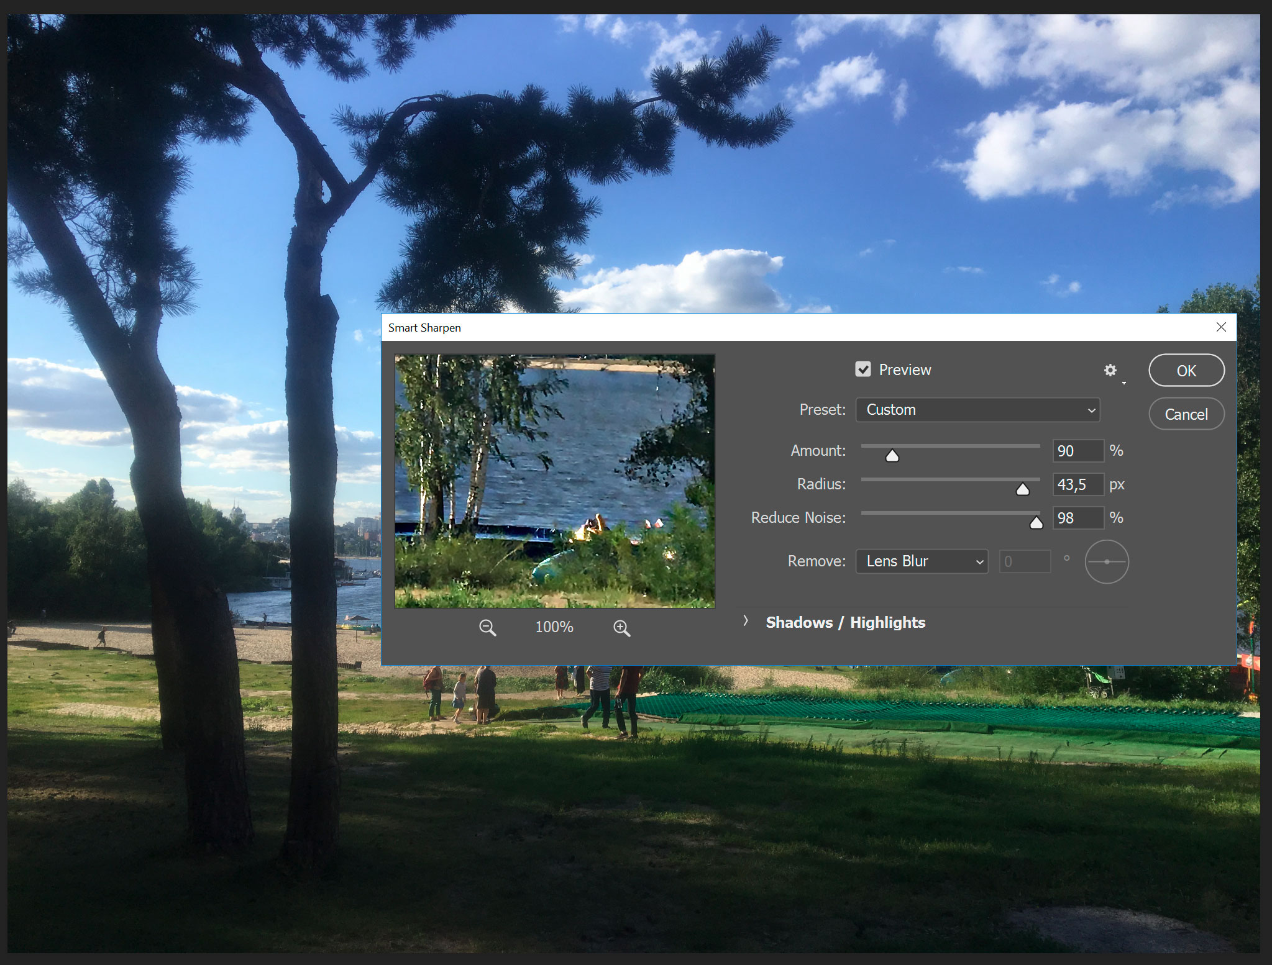Click the disabled angle input field

point(1024,561)
